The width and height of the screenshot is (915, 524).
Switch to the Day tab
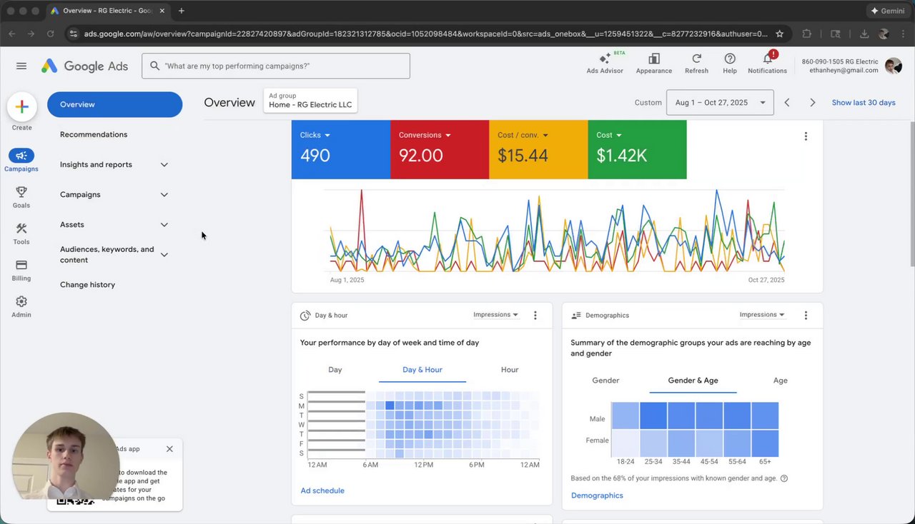tap(335, 370)
